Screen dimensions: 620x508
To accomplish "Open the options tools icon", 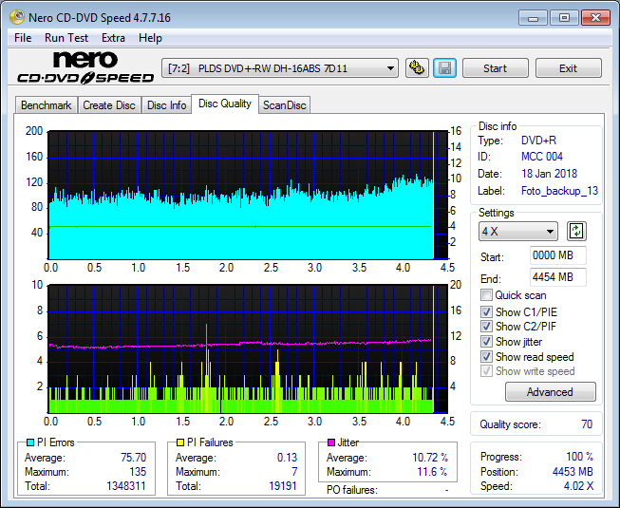I will (x=417, y=68).
